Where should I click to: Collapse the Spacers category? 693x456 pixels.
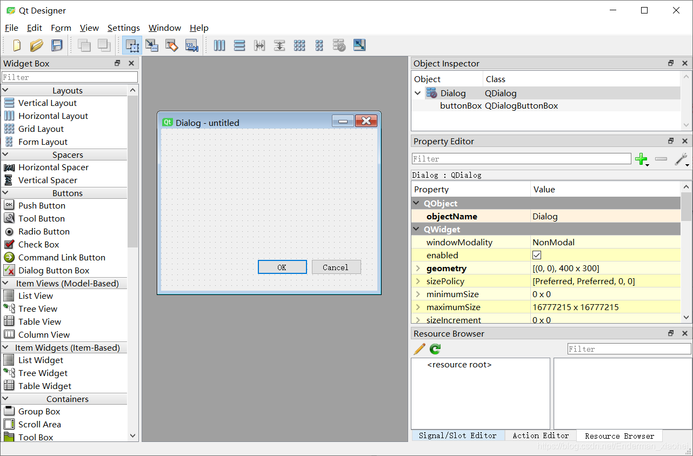[x=5, y=155]
